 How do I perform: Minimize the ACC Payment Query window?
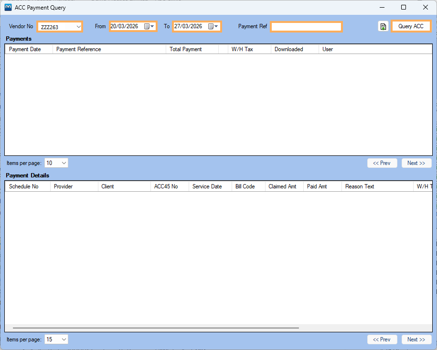pos(382,7)
